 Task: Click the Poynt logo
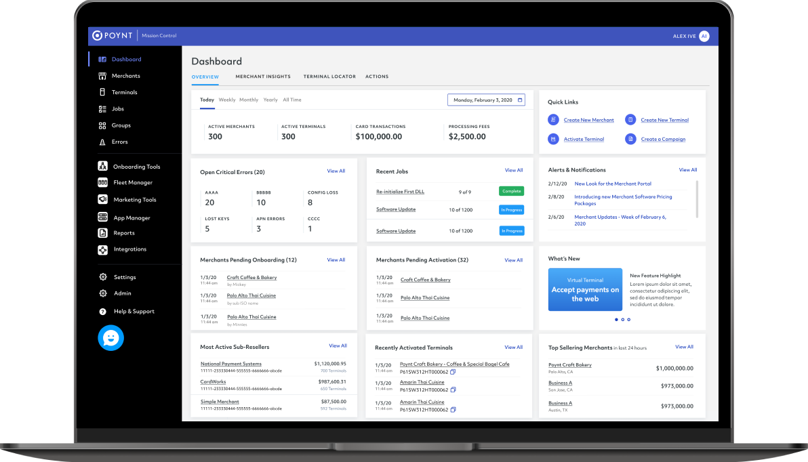(x=113, y=35)
